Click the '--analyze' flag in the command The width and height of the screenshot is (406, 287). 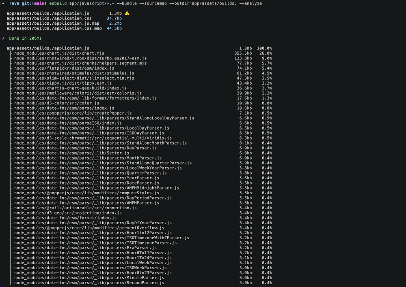tap(251, 3)
